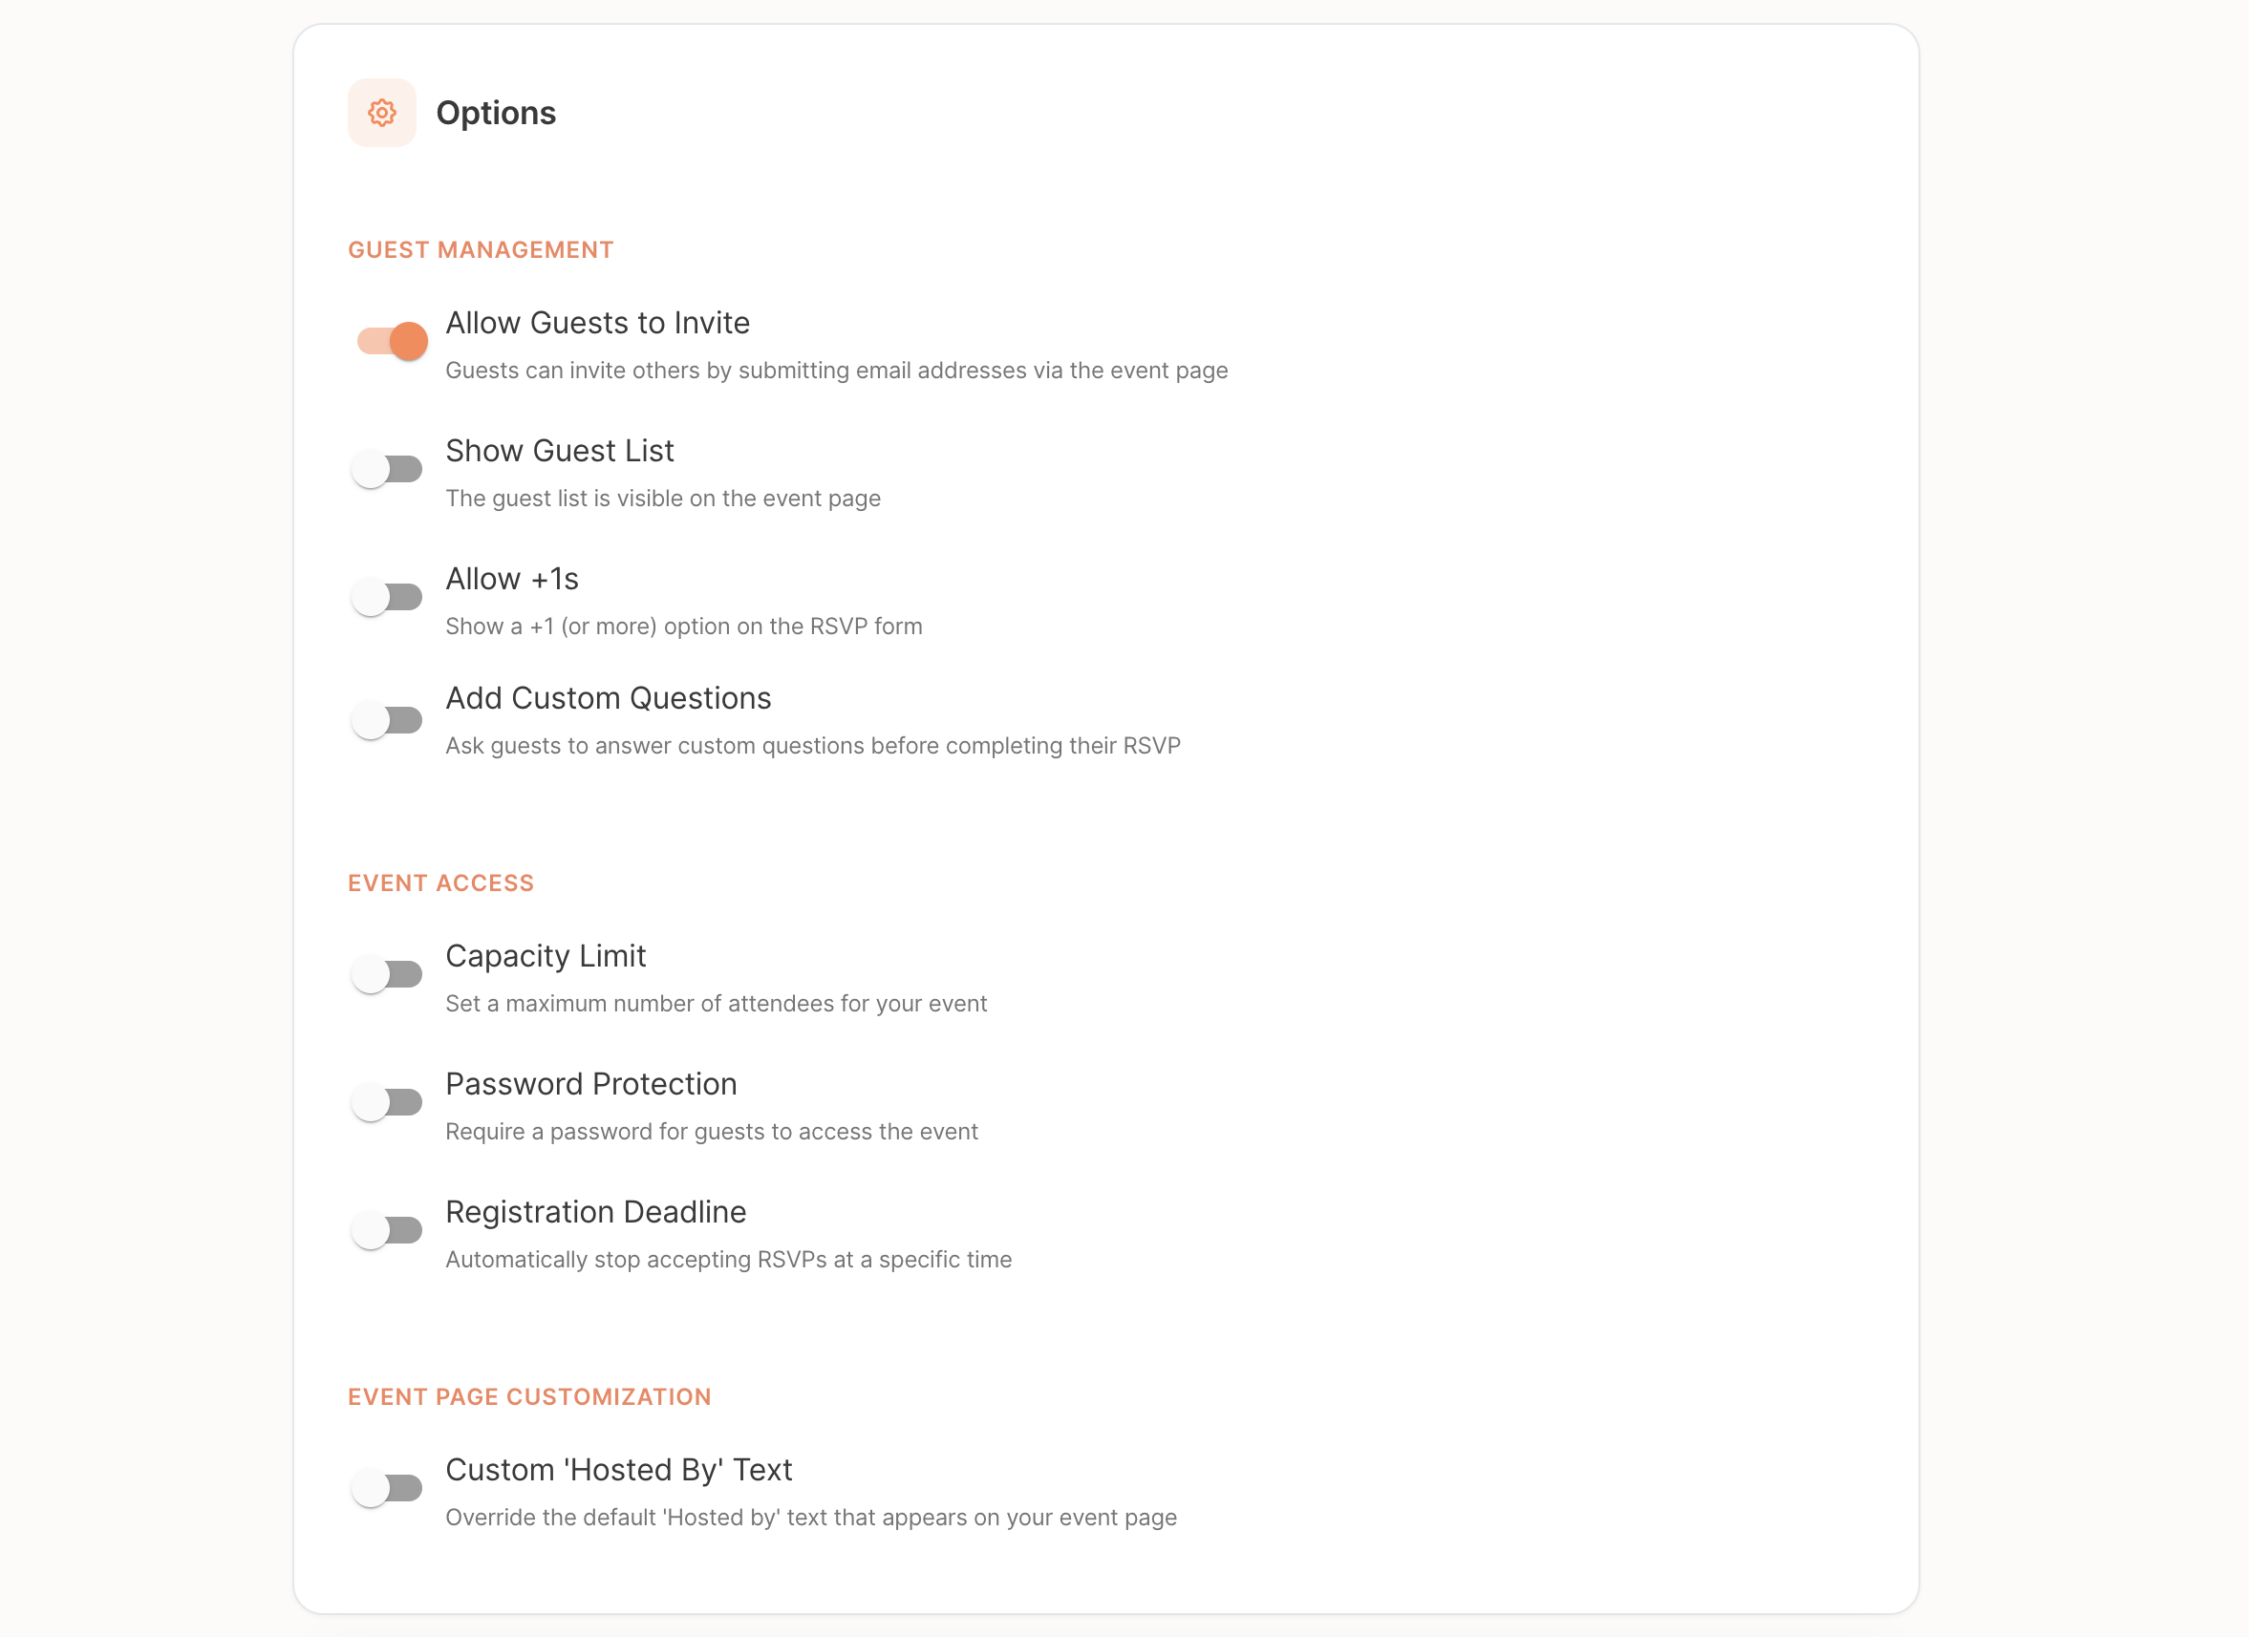Disable the Allow Guests to Invite toggle
The width and height of the screenshot is (2249, 1637).
pyautogui.click(x=392, y=341)
